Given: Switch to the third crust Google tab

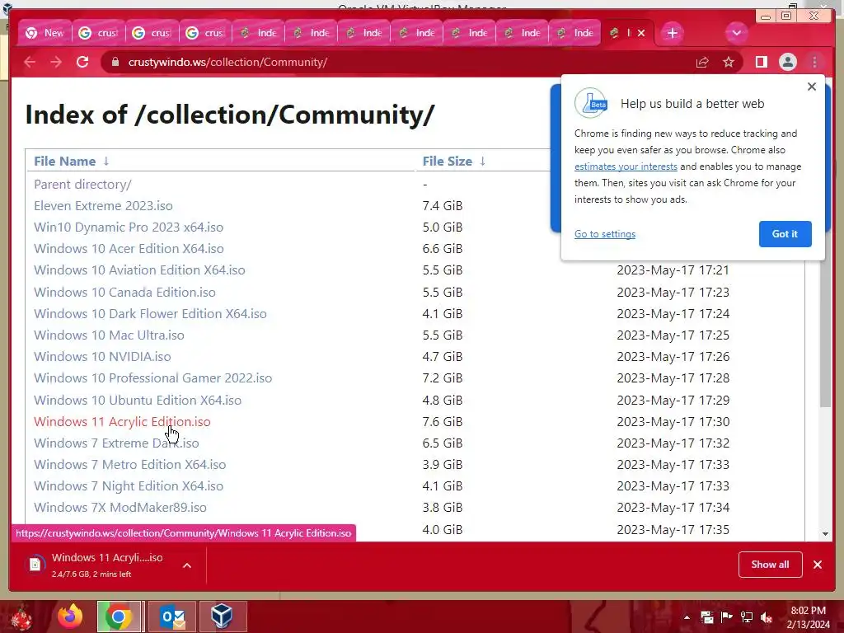Looking at the screenshot, I should [204, 33].
